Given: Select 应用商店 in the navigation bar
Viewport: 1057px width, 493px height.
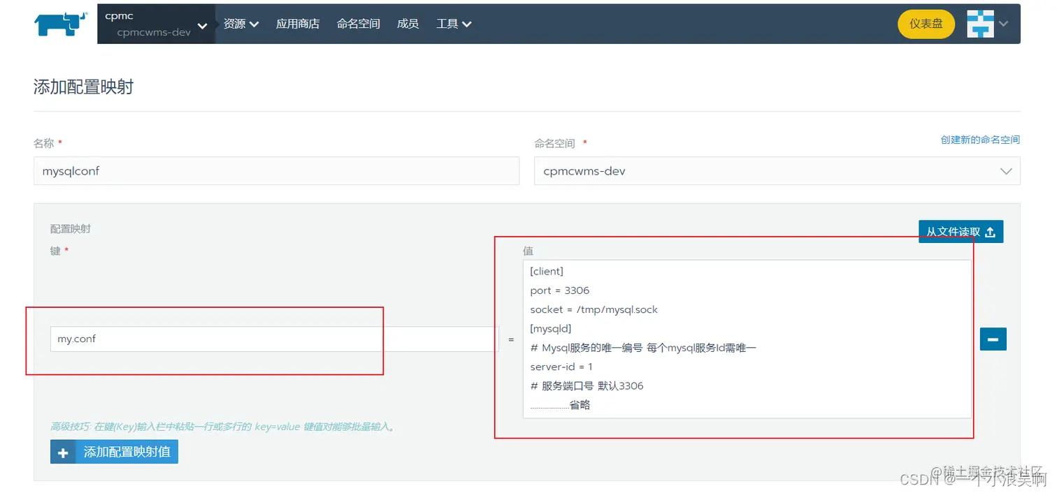Looking at the screenshot, I should coord(298,23).
